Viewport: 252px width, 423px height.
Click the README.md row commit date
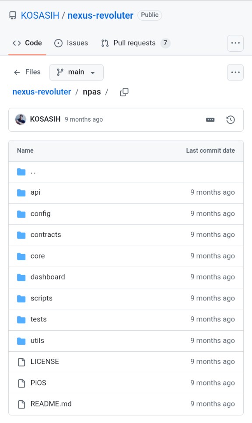coord(213,404)
